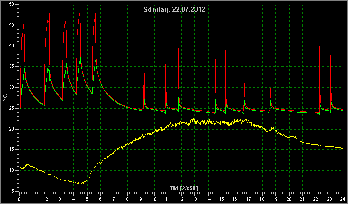Click the red spike near hour 9.2

click(x=144, y=58)
